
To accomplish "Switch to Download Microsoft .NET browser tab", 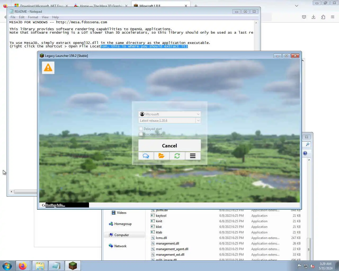I will [41, 6].
